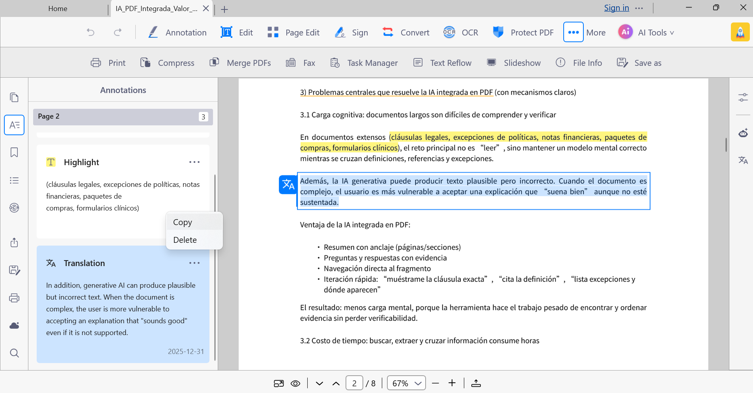Open Merge PDFs tool

240,63
